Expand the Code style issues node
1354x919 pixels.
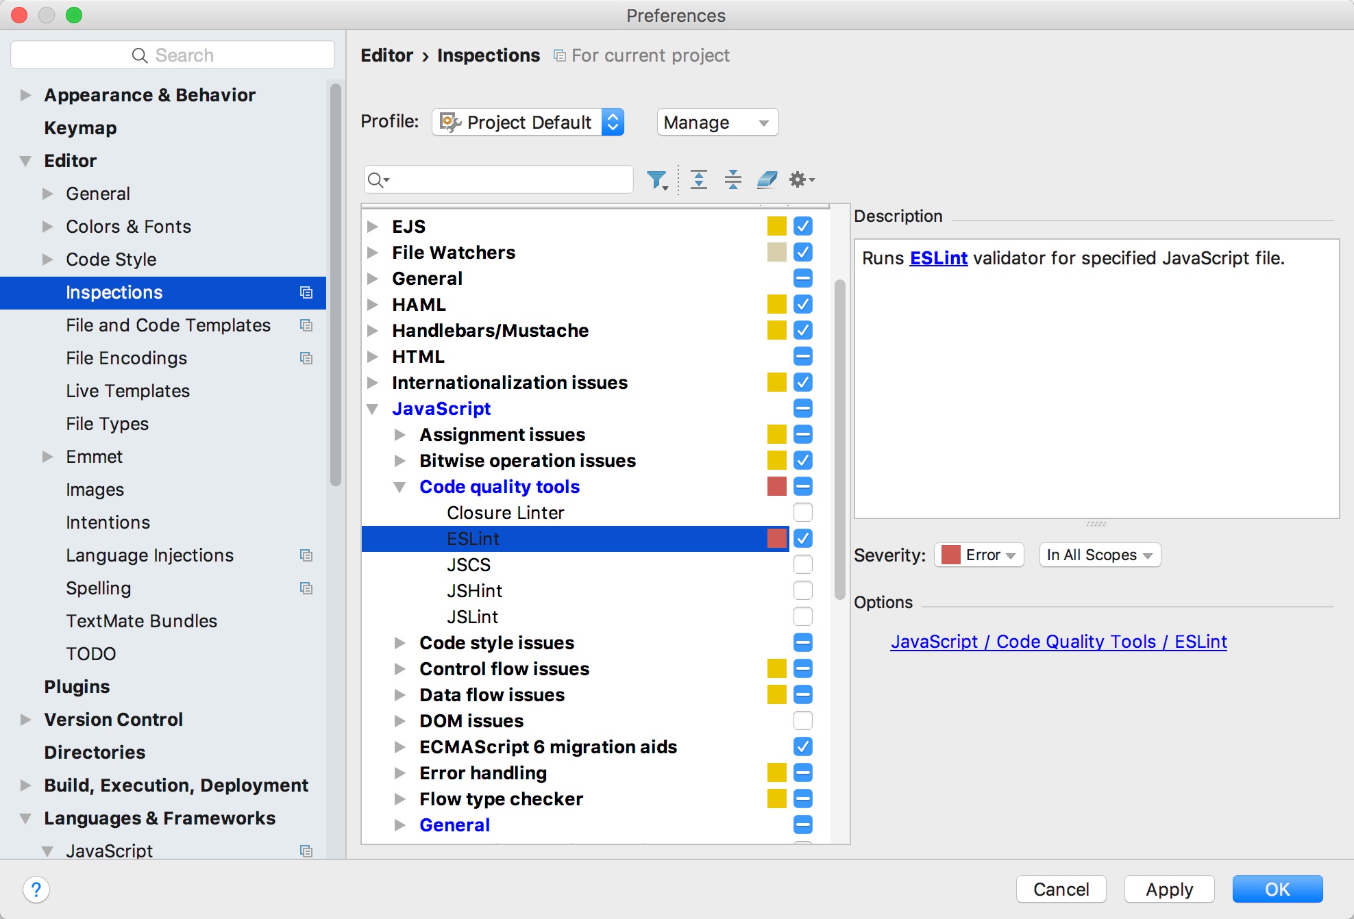(x=399, y=642)
